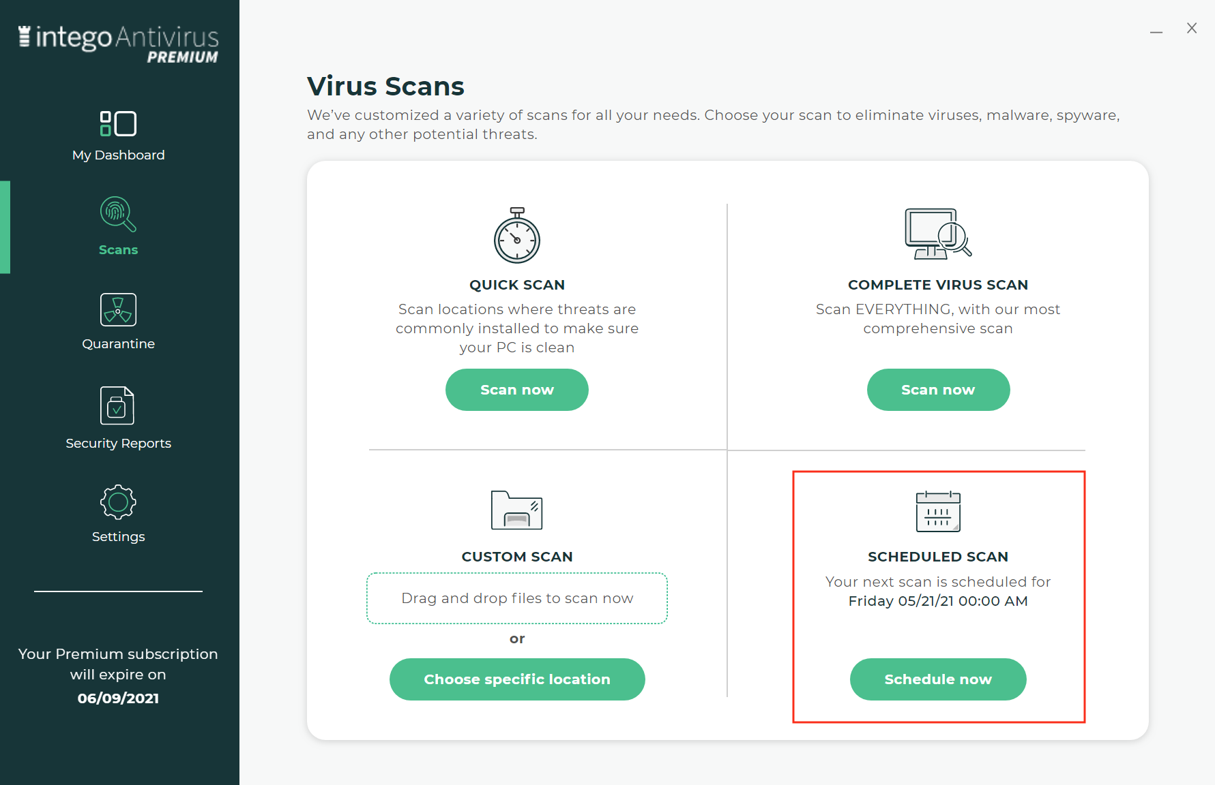This screenshot has height=785, width=1215.
Task: Start Complete Virus Scan with Scan now
Action: [938, 390]
